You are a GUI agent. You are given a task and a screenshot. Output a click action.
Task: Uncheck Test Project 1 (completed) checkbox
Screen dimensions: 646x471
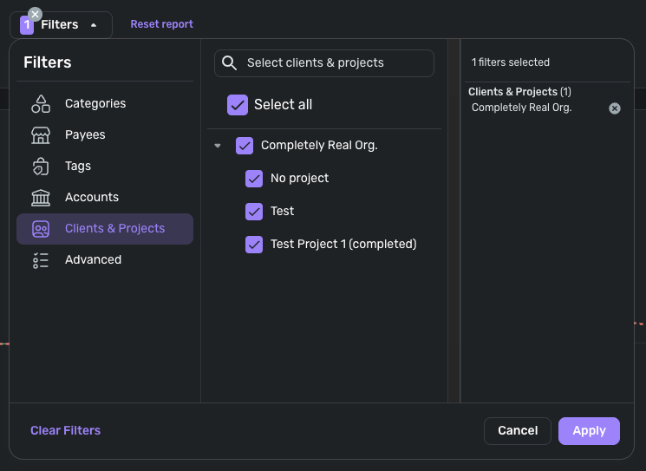254,245
